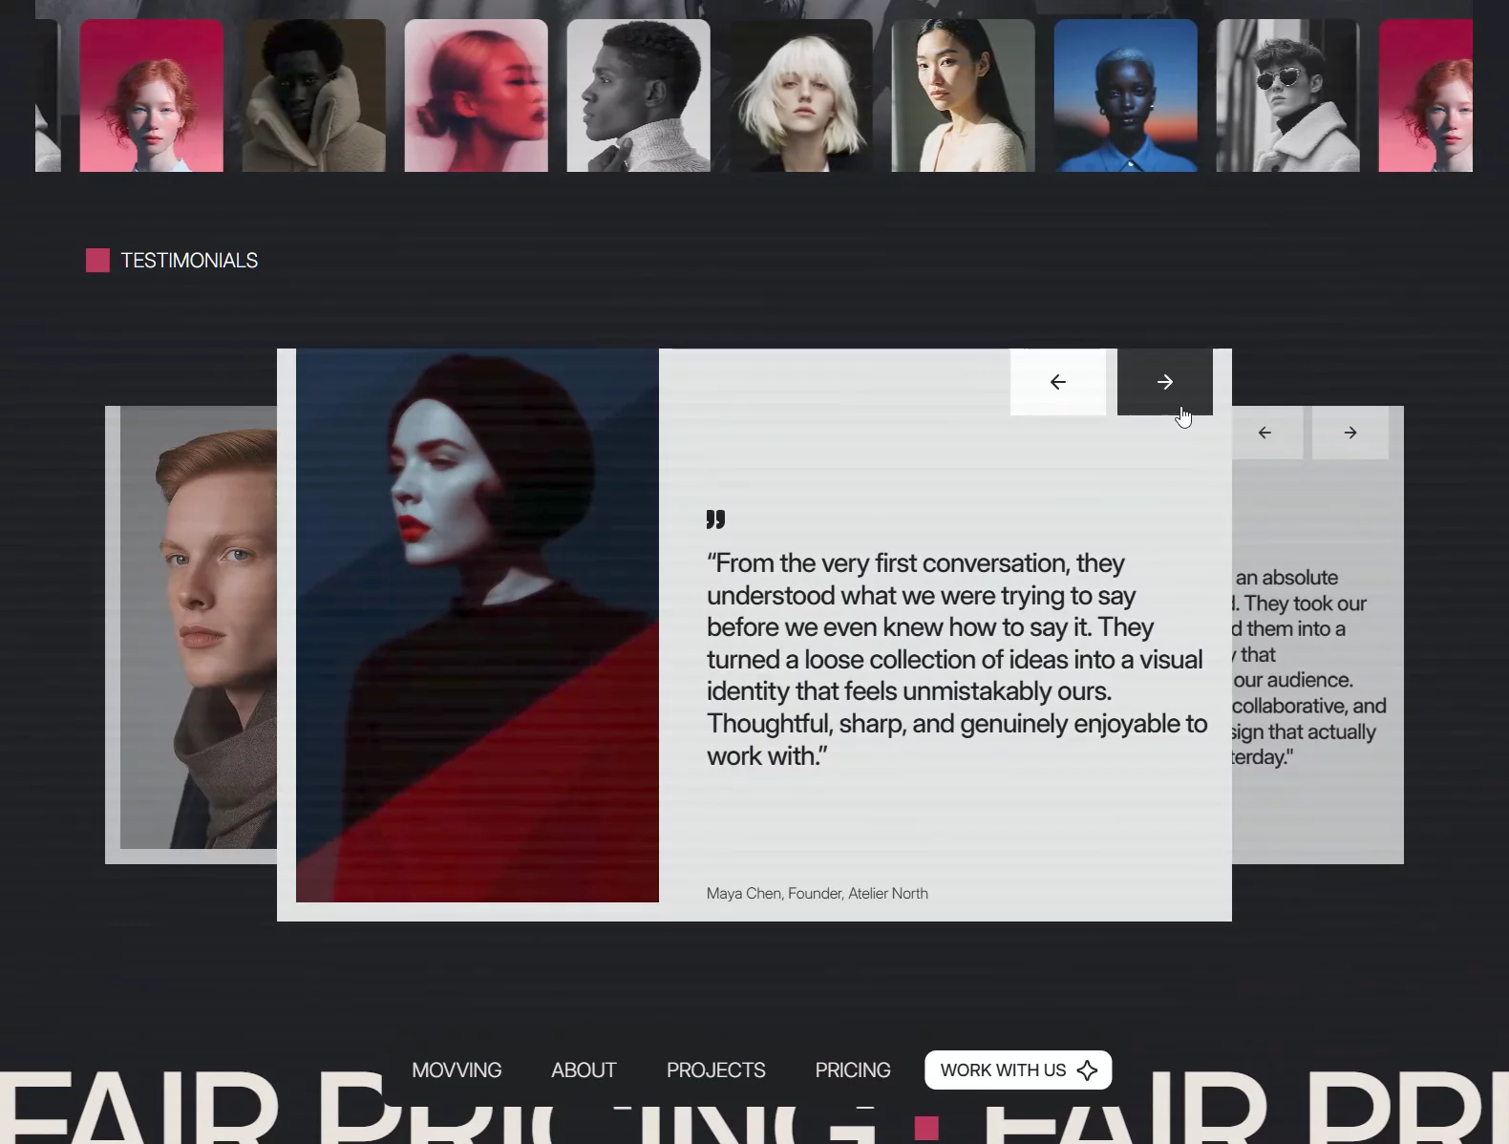
Task: Open the platinum blonde bob portrait
Action: pyautogui.click(x=801, y=95)
